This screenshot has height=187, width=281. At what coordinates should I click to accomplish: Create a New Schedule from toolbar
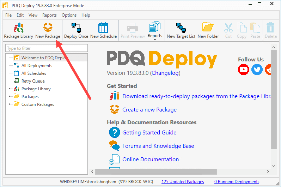click(x=103, y=30)
